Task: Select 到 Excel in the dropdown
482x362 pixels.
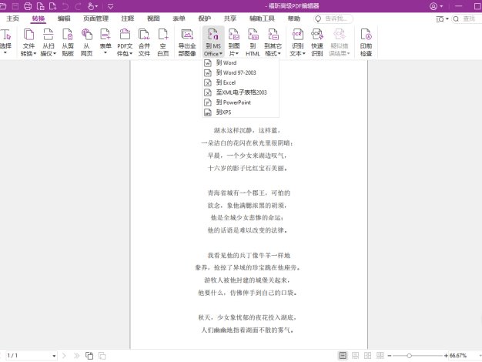Action: pos(241,82)
